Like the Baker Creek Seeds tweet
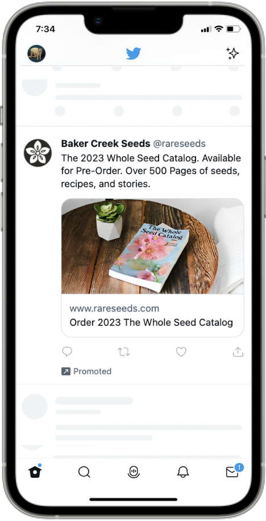Image resolution: width=266 pixels, height=521 pixels. tap(181, 351)
